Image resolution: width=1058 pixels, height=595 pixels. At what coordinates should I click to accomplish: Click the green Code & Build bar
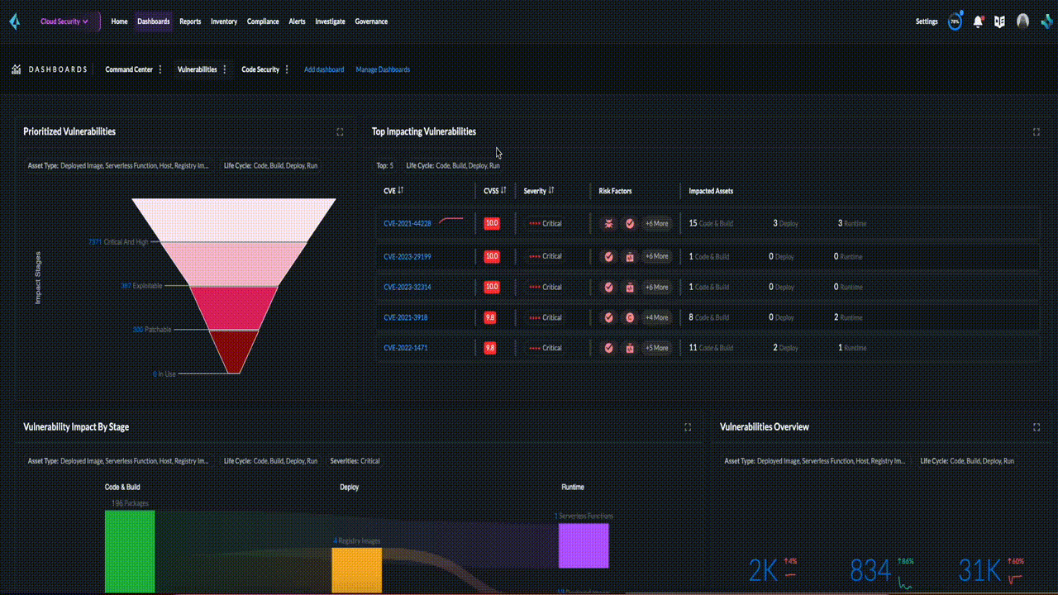point(130,552)
